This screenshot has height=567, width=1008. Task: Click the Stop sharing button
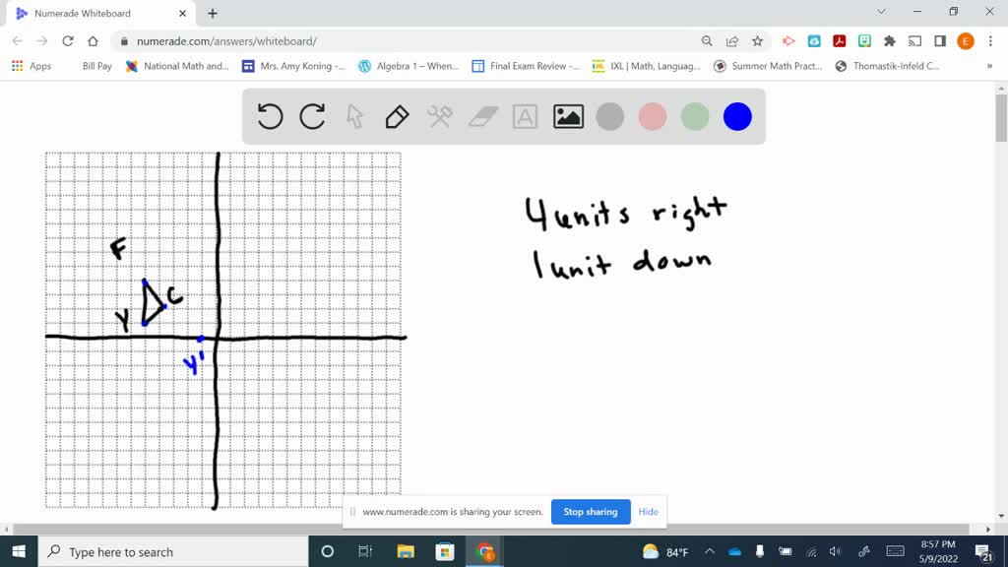(590, 512)
